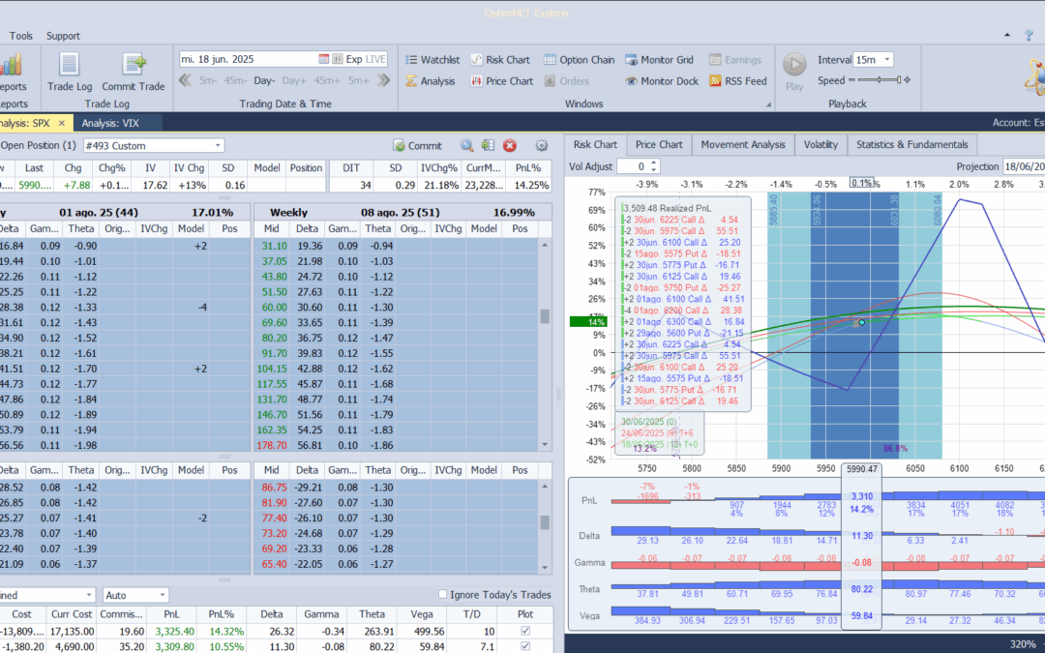Click the Speed slider minus button

[x=851, y=80]
